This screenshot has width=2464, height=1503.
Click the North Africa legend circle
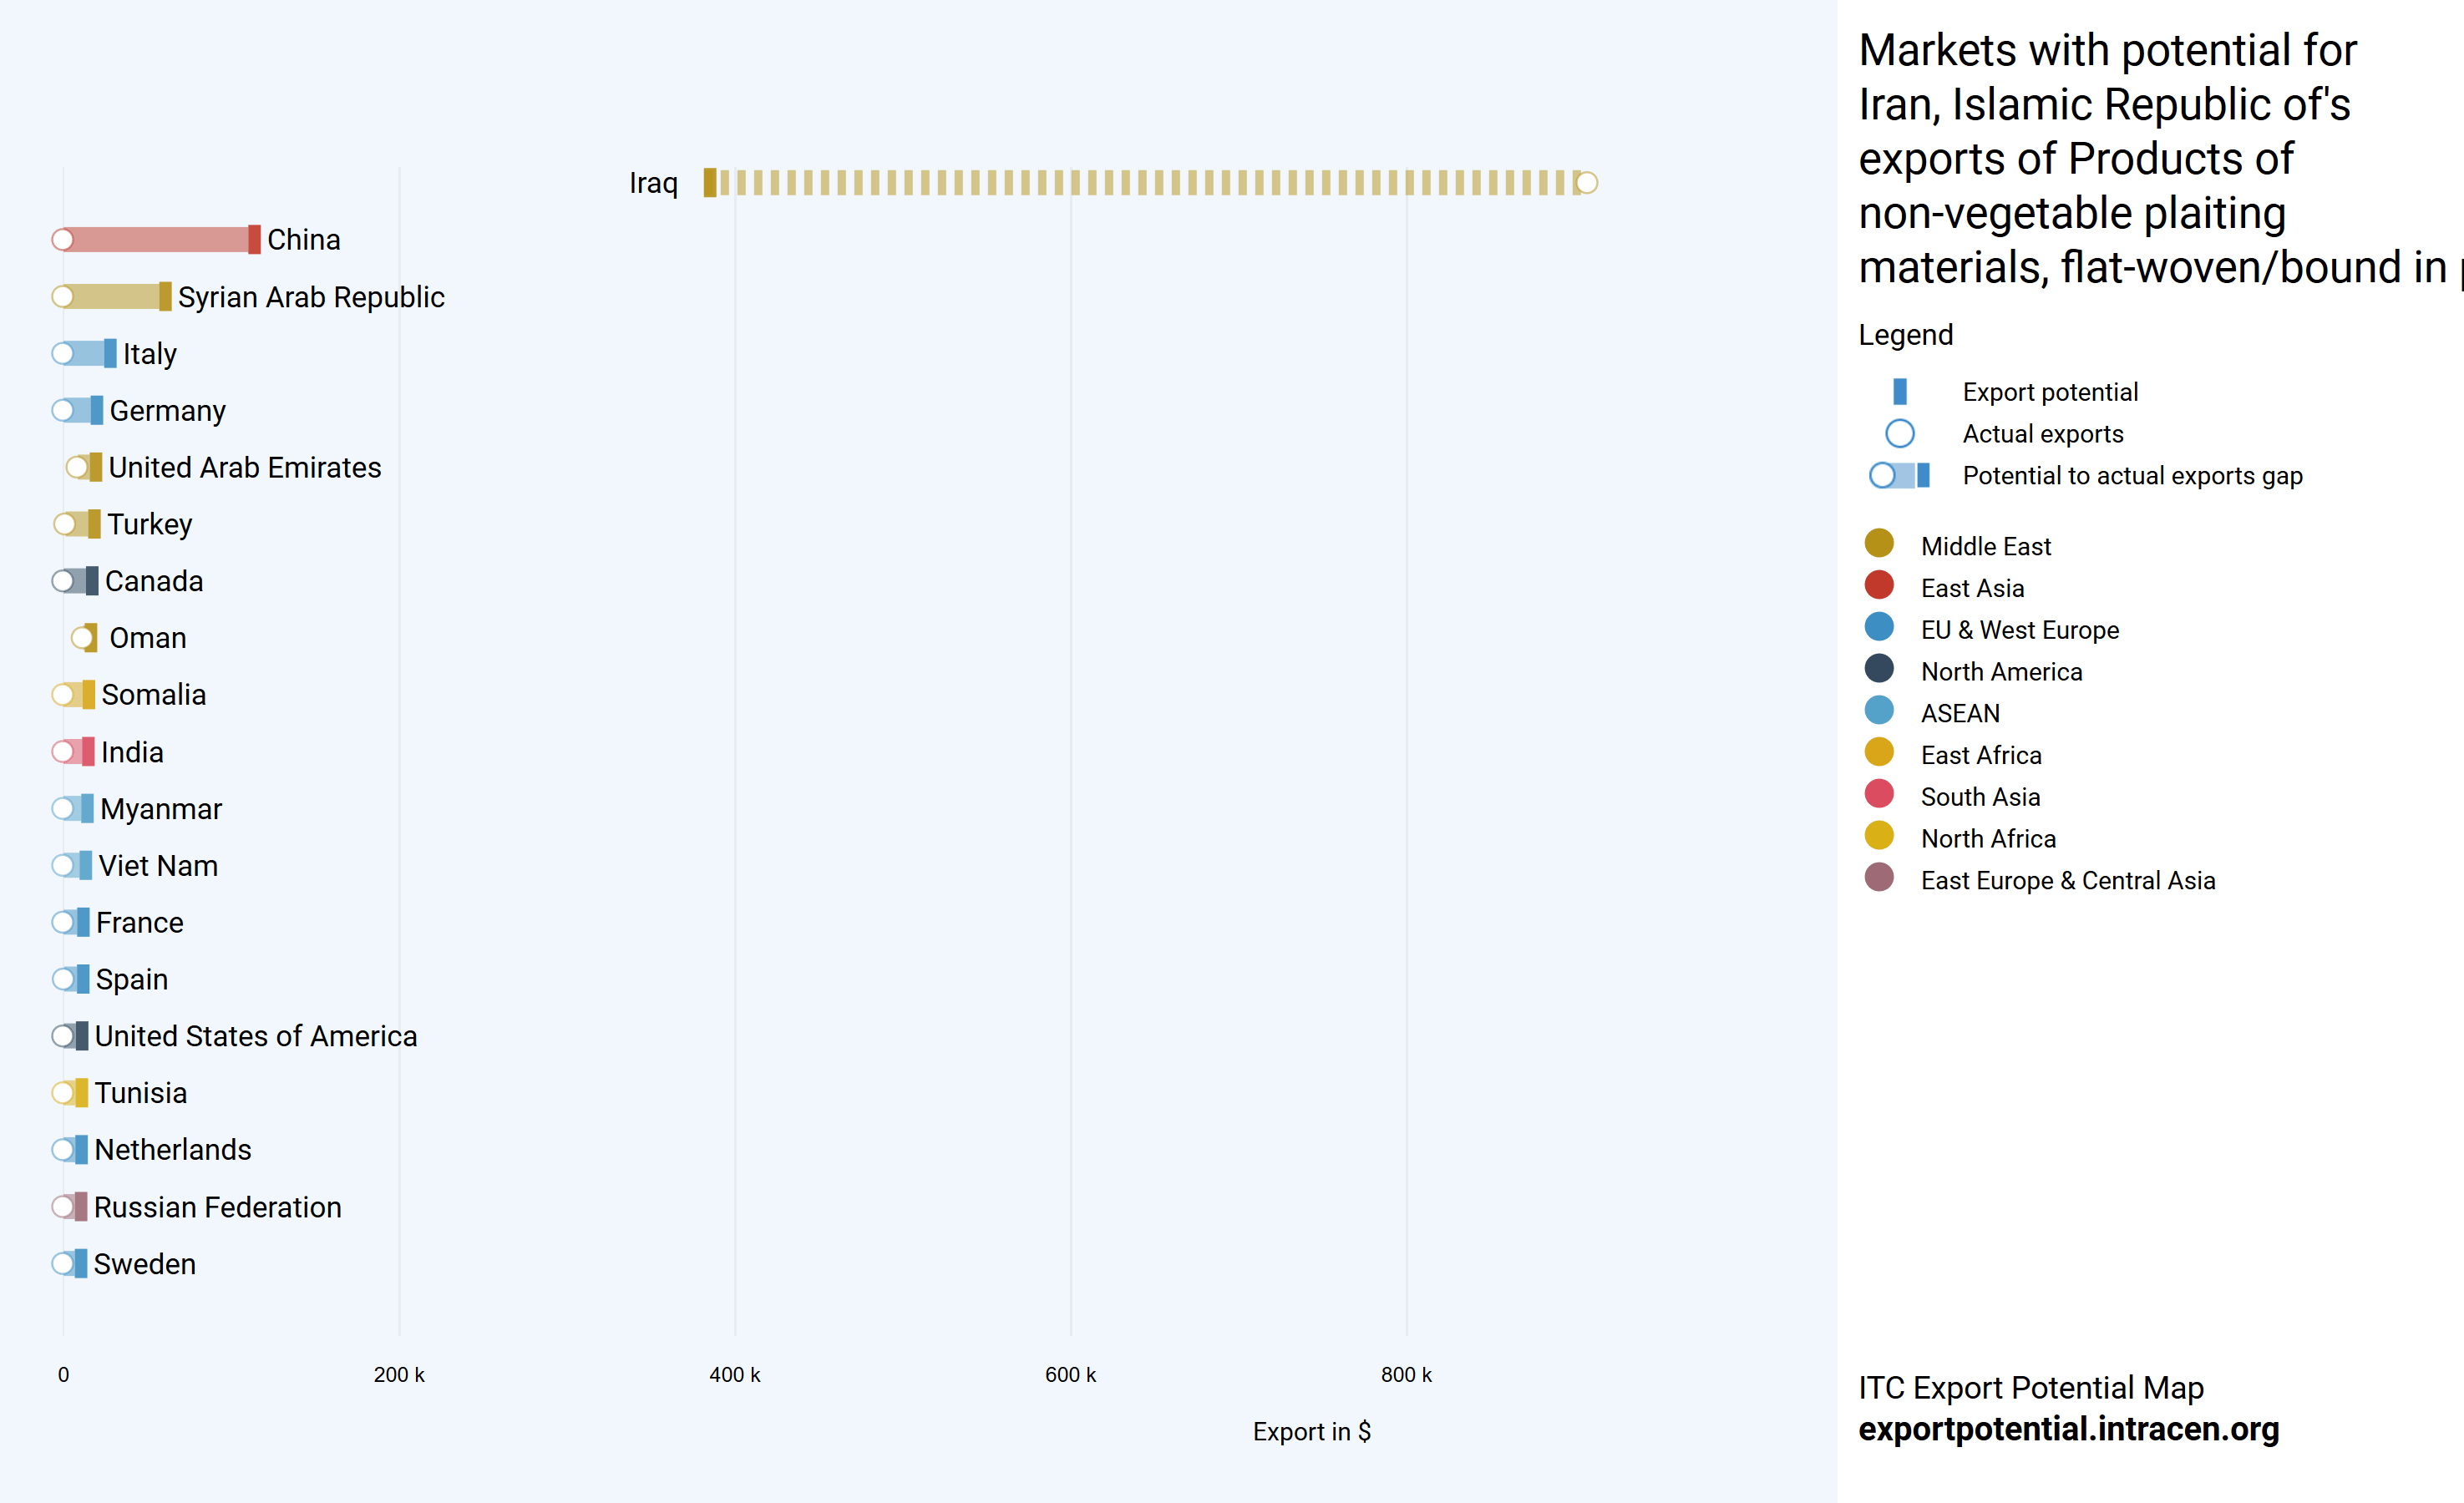point(1879,836)
